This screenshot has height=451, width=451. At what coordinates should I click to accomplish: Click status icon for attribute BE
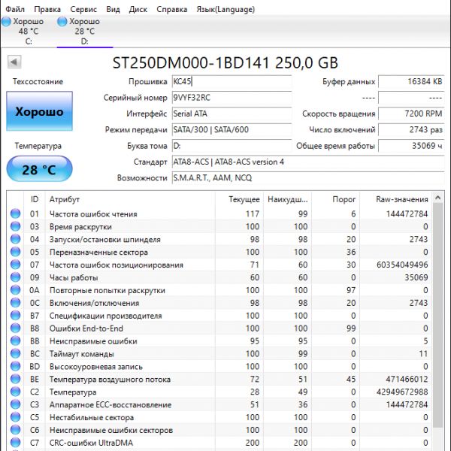pos(15,379)
